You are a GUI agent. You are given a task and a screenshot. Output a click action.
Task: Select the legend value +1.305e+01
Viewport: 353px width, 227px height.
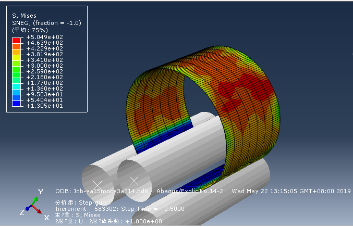44,106
